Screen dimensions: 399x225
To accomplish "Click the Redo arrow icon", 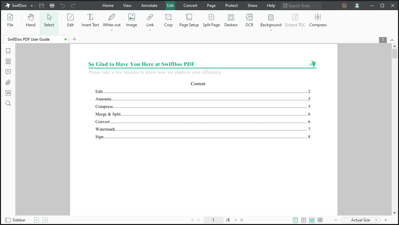I will [x=73, y=6].
